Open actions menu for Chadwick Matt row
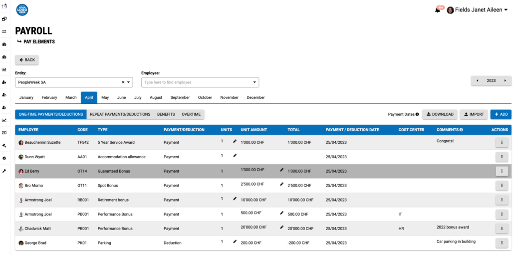Image resolution: width=514 pixels, height=256 pixels. [502, 229]
